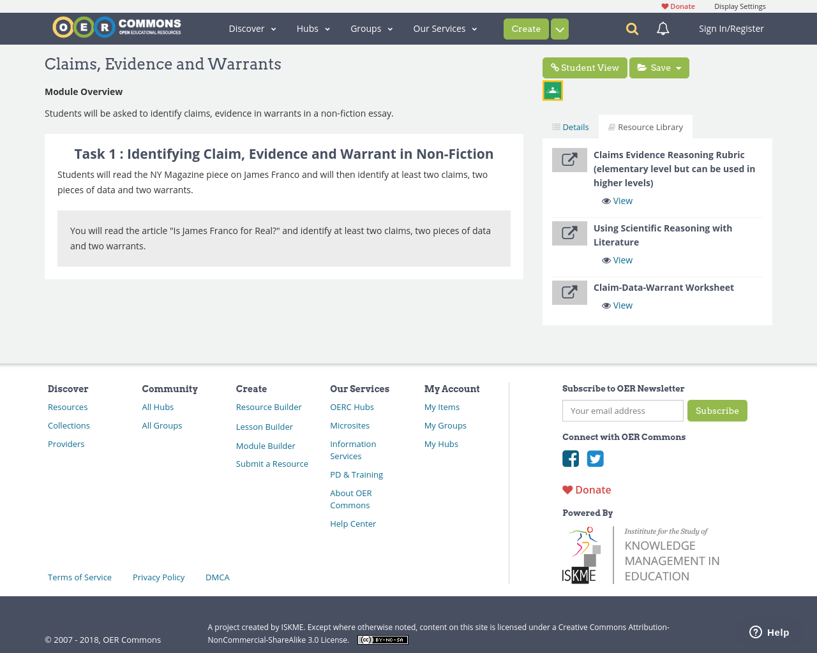Viewport: 817px width, 653px height.
Task: Open the Facebook page icon
Action: 571,459
